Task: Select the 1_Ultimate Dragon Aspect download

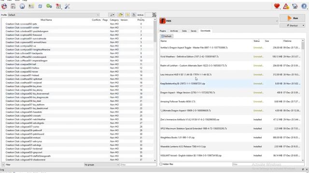Action: pos(230,111)
